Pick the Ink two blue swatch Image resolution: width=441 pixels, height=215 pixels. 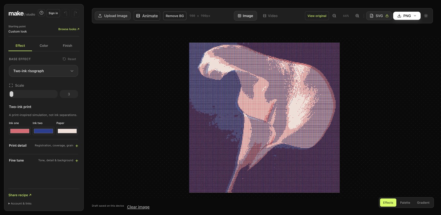pos(43,131)
